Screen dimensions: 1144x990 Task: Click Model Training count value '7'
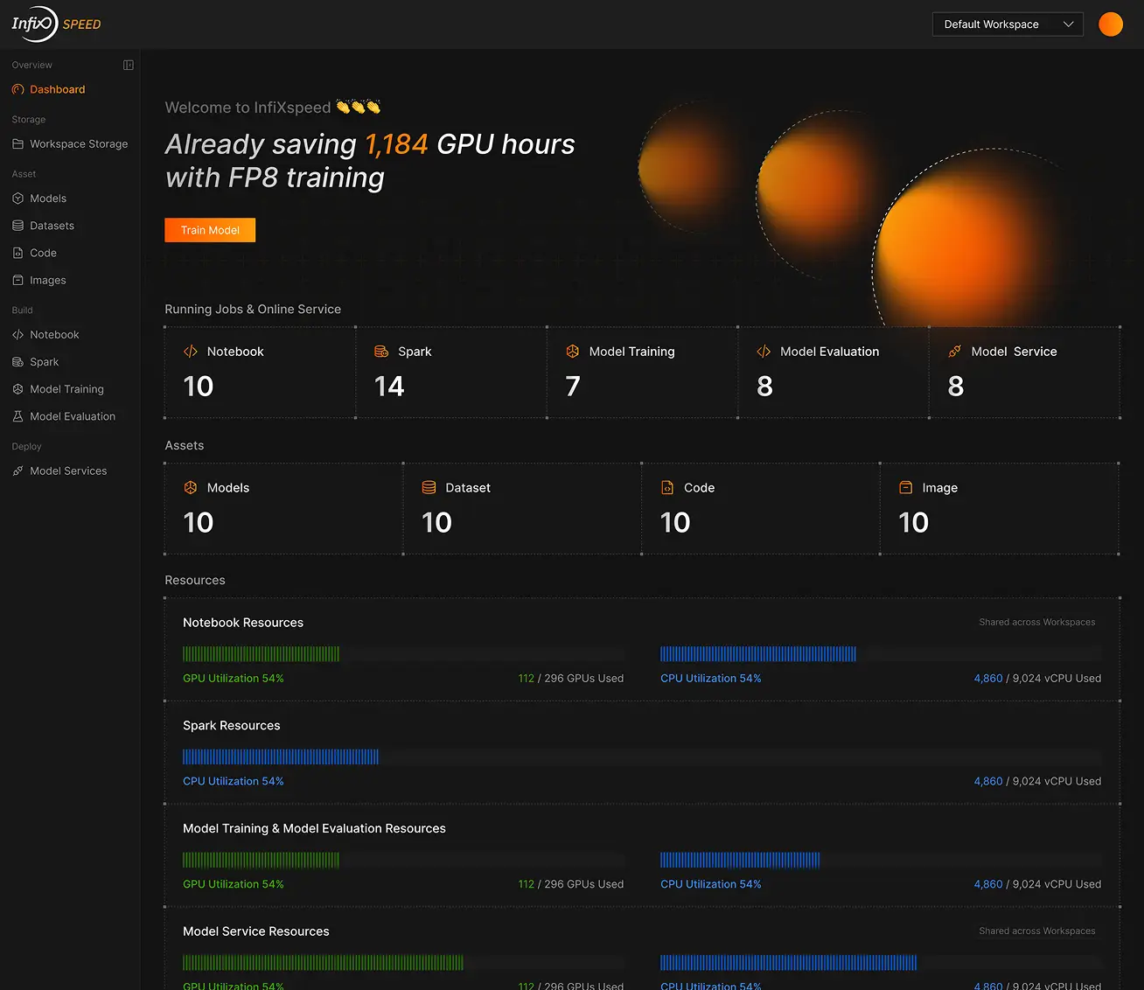click(573, 387)
